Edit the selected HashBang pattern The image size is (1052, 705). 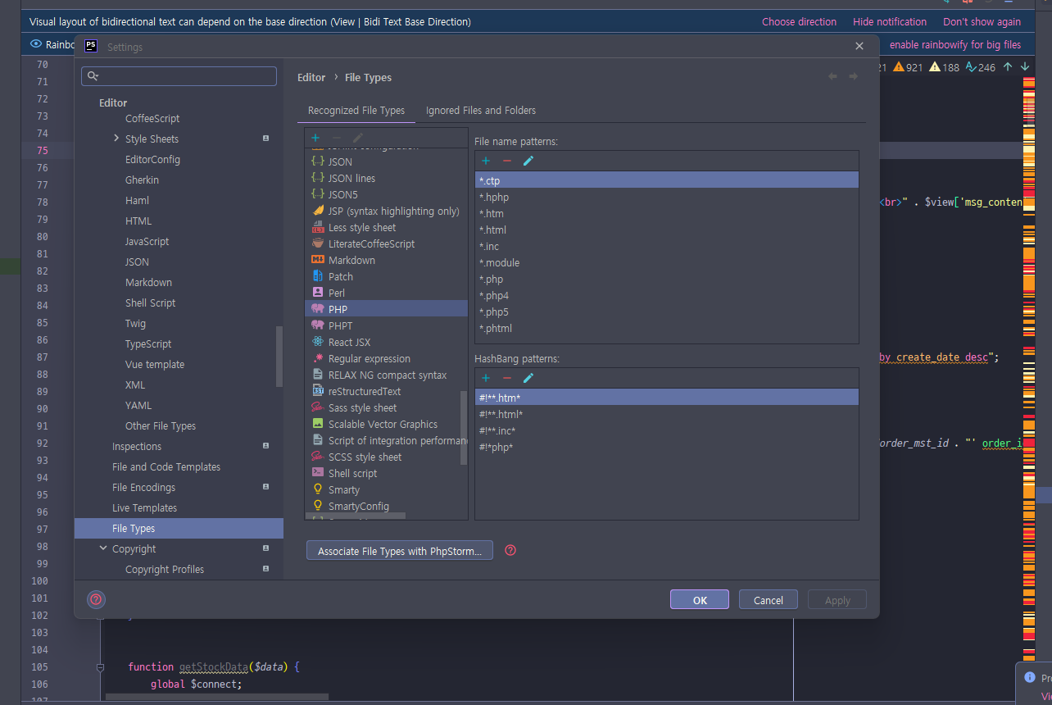528,378
